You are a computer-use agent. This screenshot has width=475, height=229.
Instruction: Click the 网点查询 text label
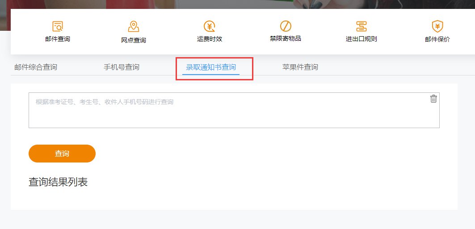134,40
